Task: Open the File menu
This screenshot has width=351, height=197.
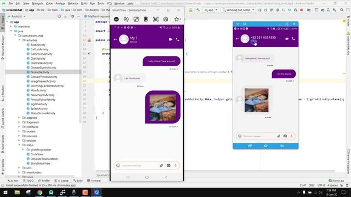Action: point(11,4)
